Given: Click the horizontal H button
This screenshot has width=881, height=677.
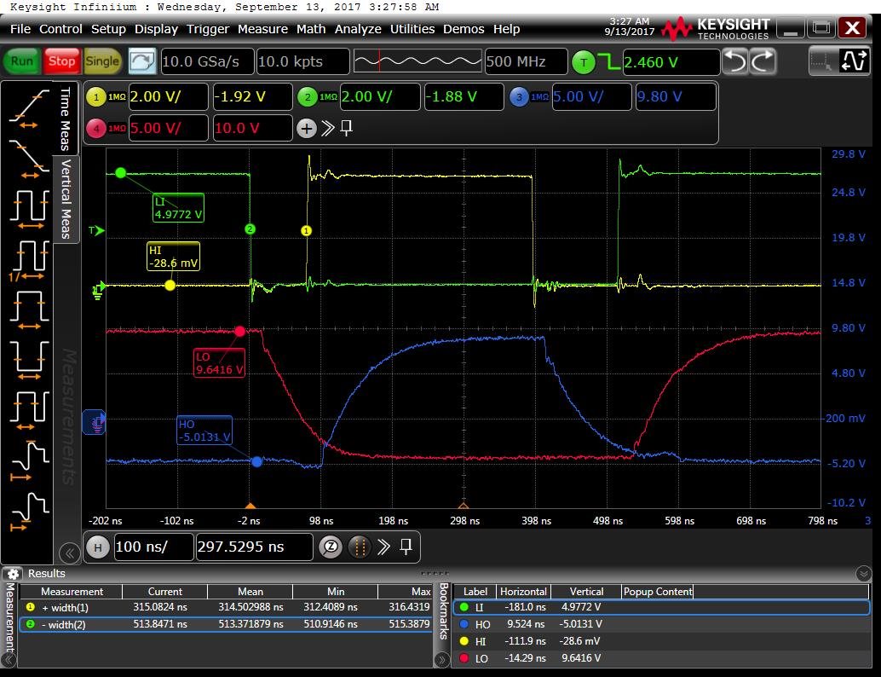Looking at the screenshot, I should pos(98,547).
